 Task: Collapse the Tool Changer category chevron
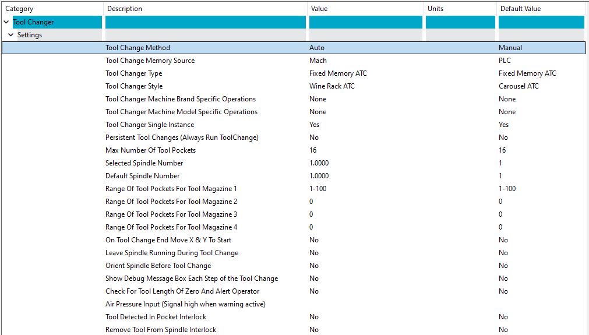point(6,22)
